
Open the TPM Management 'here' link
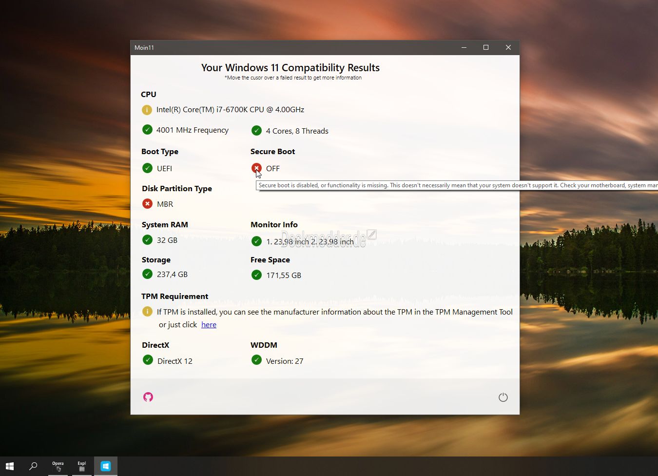(x=209, y=325)
